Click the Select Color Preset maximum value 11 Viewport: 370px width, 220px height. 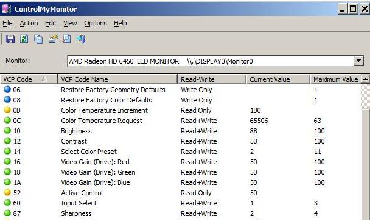click(x=318, y=152)
